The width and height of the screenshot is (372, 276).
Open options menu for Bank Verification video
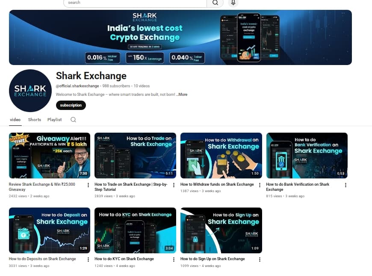click(345, 185)
